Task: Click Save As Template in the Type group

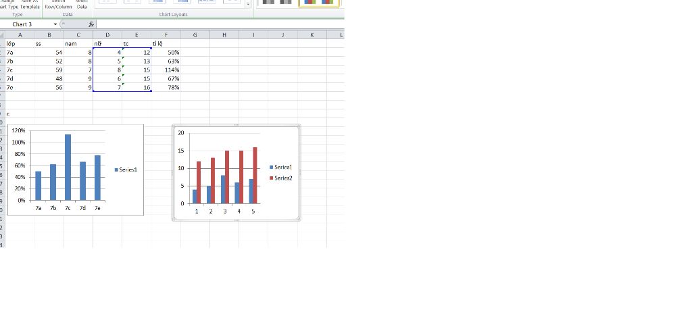Action: tap(30, 4)
